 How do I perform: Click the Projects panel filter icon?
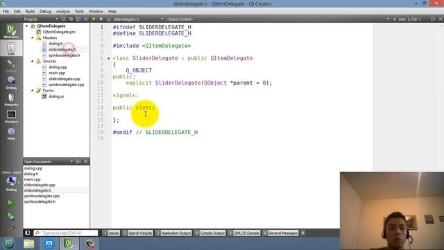(63, 19)
